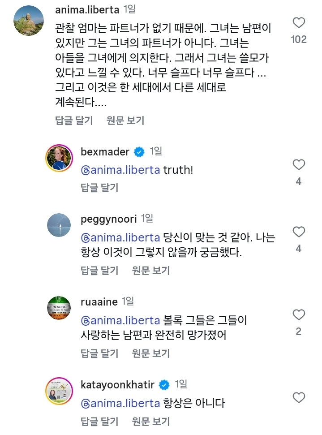Open peggynoori's profile avatar
Image resolution: width=322 pixels, height=435 pixels.
(60, 225)
